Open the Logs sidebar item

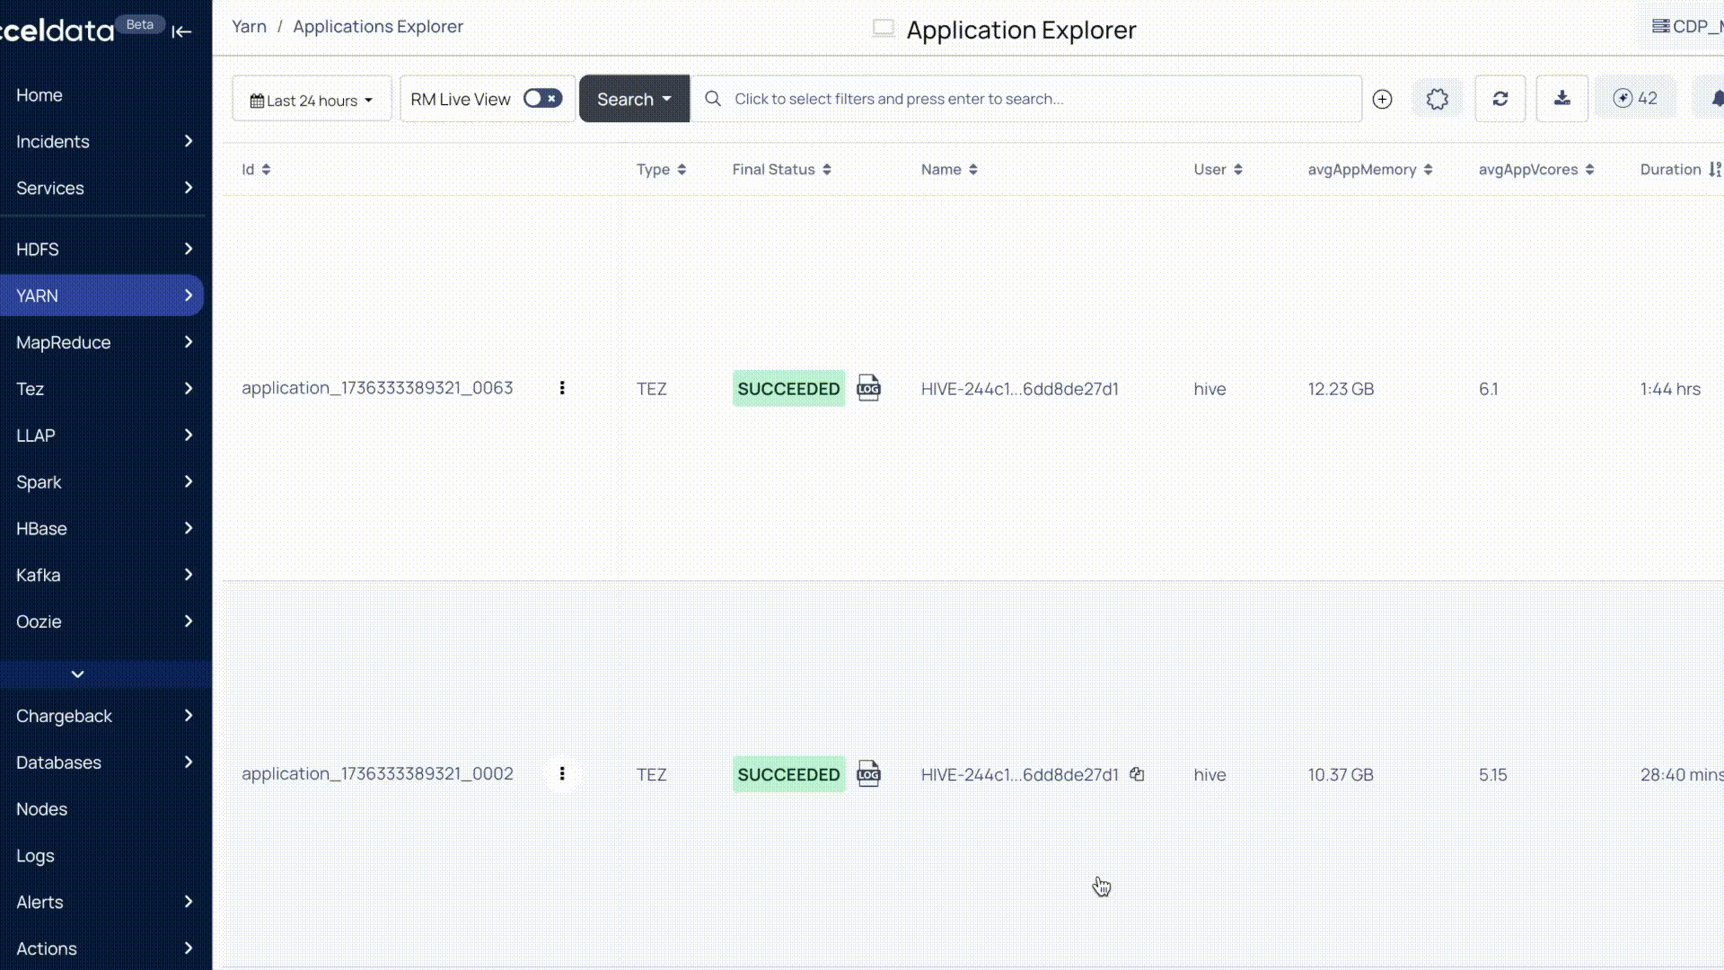tap(35, 855)
